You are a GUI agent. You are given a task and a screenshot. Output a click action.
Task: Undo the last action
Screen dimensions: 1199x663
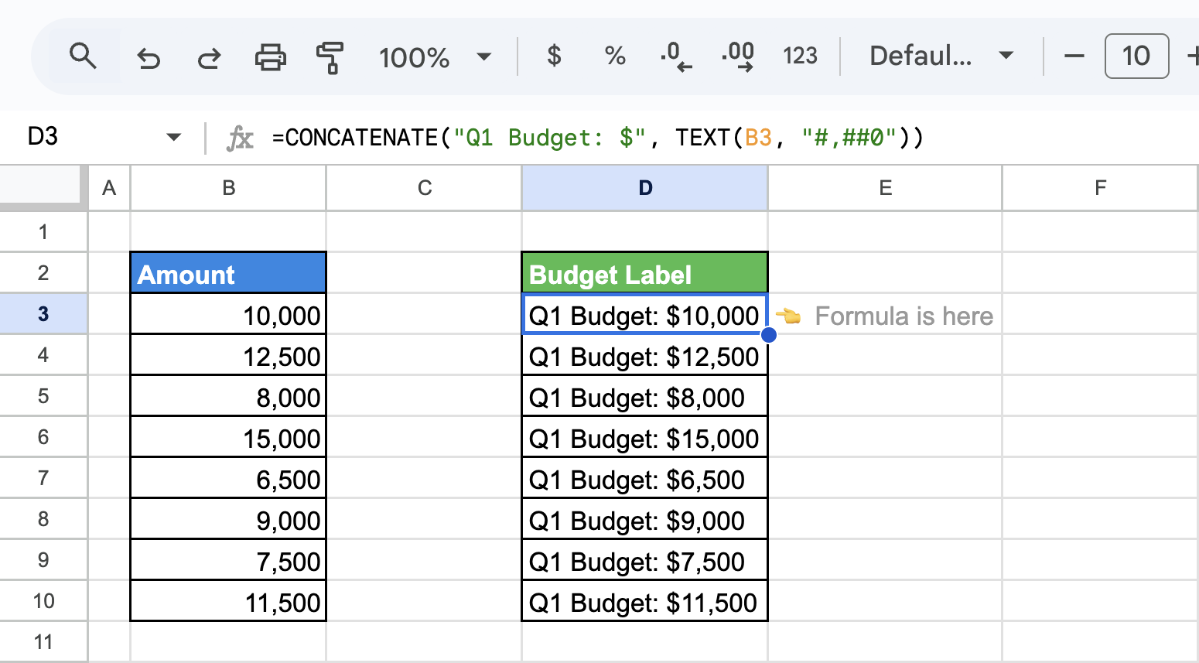tap(148, 57)
